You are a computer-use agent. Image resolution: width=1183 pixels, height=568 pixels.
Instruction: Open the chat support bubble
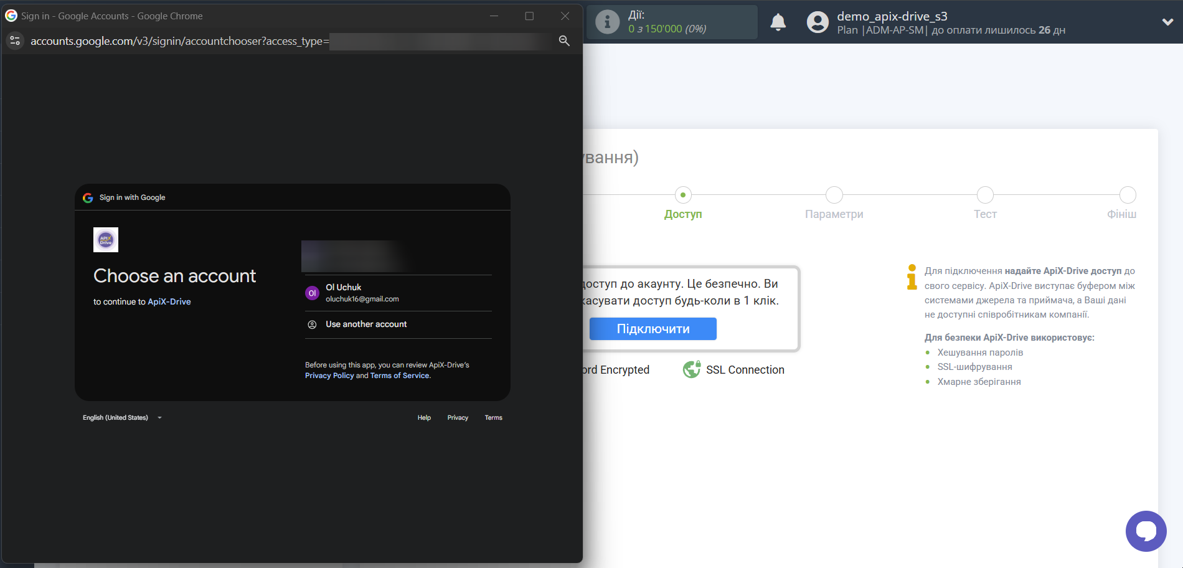click(x=1146, y=531)
